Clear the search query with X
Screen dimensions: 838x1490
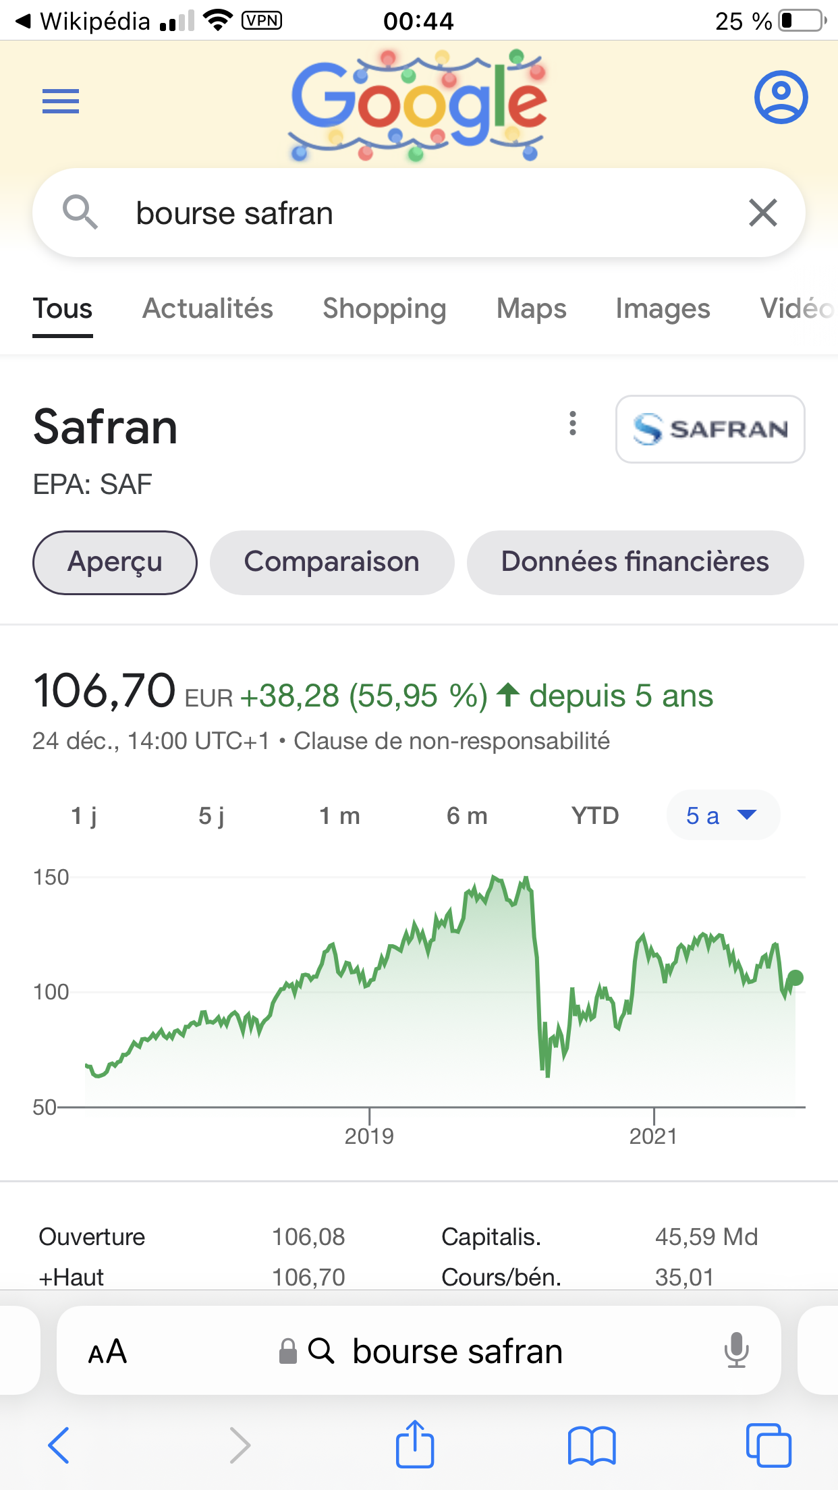pyautogui.click(x=763, y=213)
